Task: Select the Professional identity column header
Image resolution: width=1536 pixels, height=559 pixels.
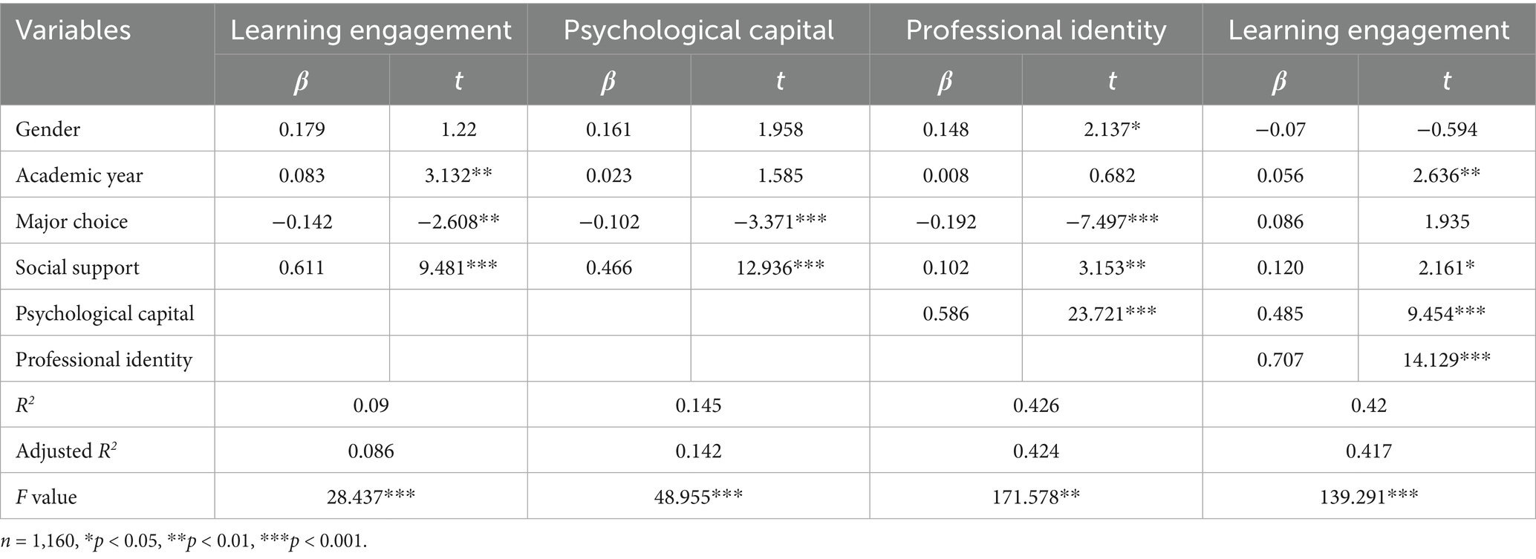Action: click(1035, 30)
